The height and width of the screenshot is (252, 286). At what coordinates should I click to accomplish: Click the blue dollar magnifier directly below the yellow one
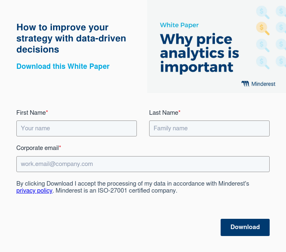[x=262, y=45]
